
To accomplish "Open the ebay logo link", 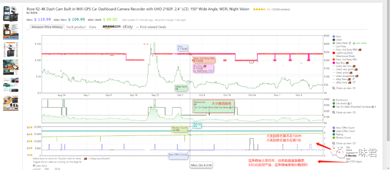I will tap(128, 27).
